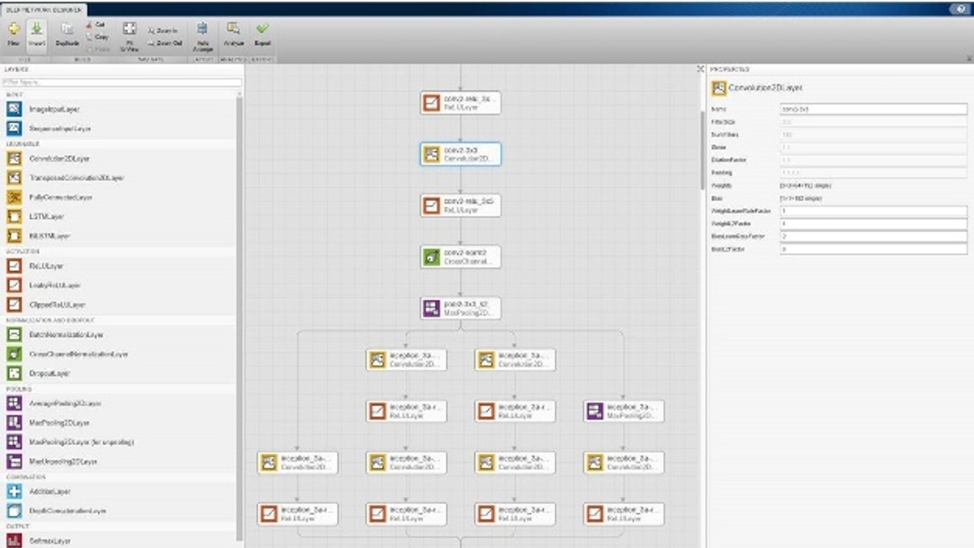
Task: Select the conv2-norm2 CrossChannel node
Action: [461, 257]
